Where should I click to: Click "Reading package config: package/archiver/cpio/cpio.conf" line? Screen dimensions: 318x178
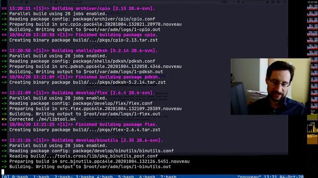(x=78, y=19)
